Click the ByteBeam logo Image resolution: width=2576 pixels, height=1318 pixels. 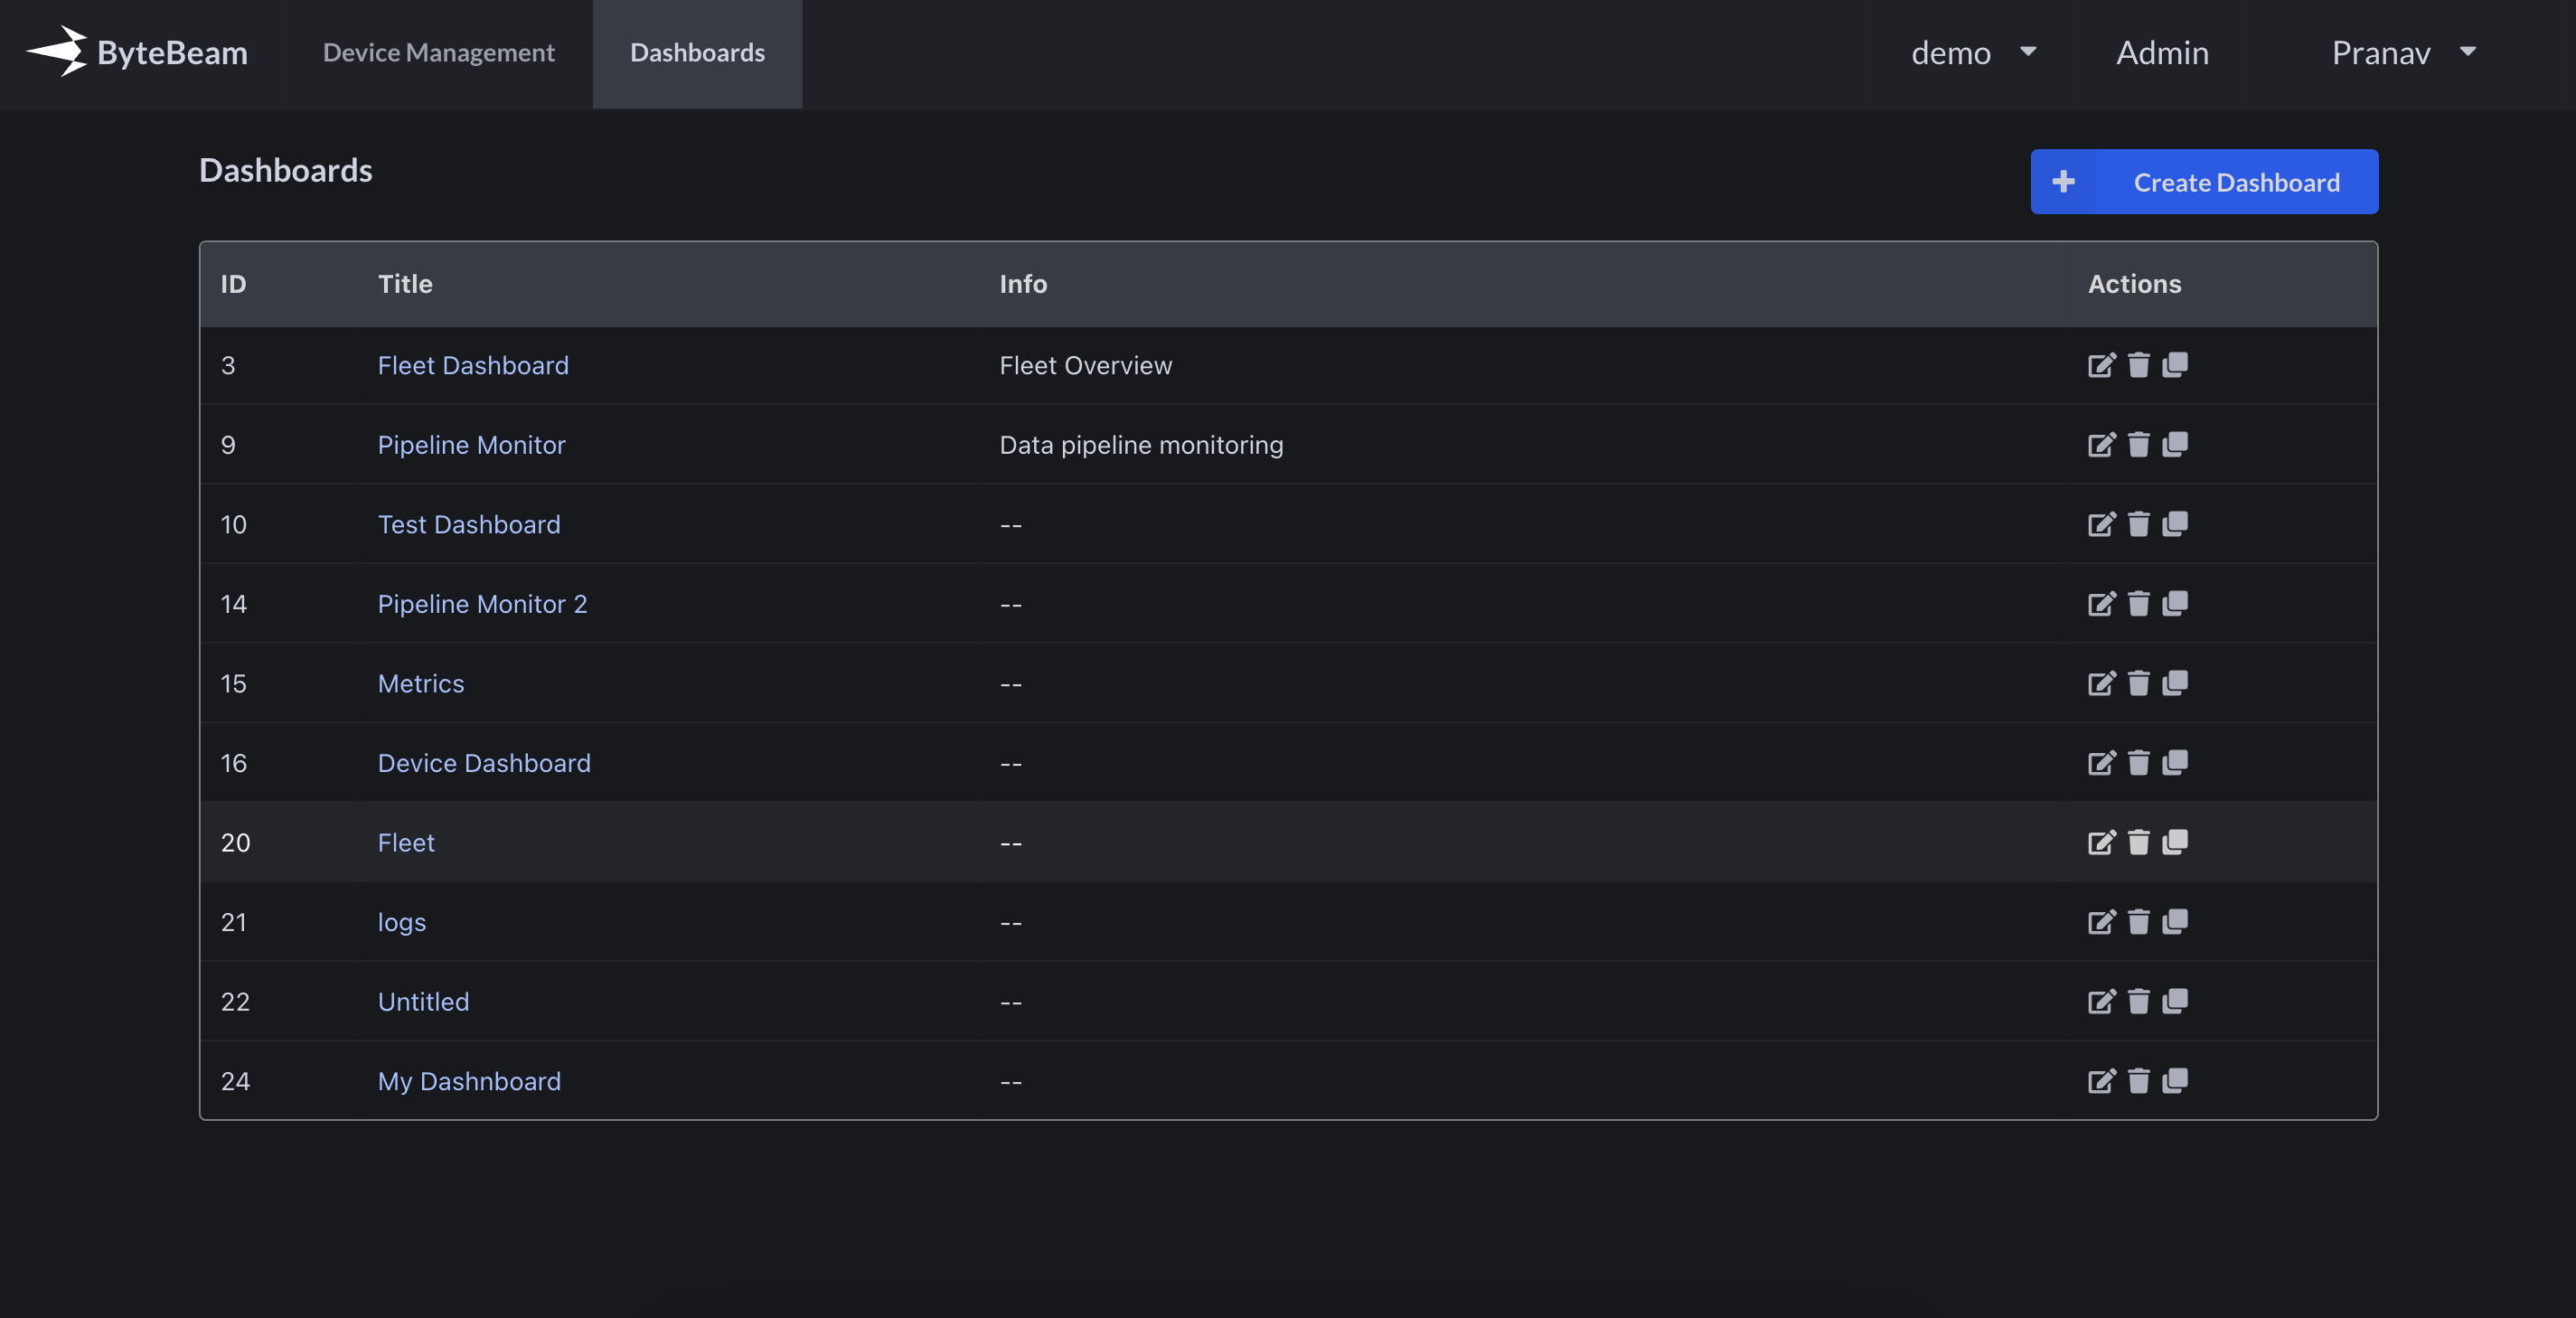pyautogui.click(x=137, y=52)
